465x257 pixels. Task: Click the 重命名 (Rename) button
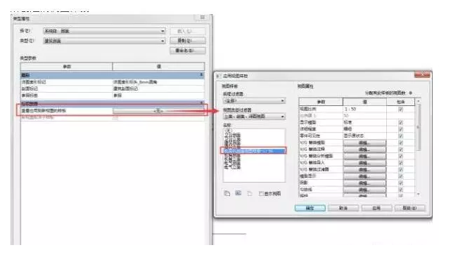coord(187,51)
